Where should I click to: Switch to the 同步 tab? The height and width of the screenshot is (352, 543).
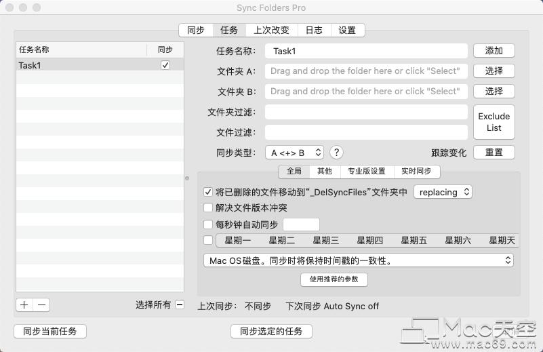coord(196,30)
